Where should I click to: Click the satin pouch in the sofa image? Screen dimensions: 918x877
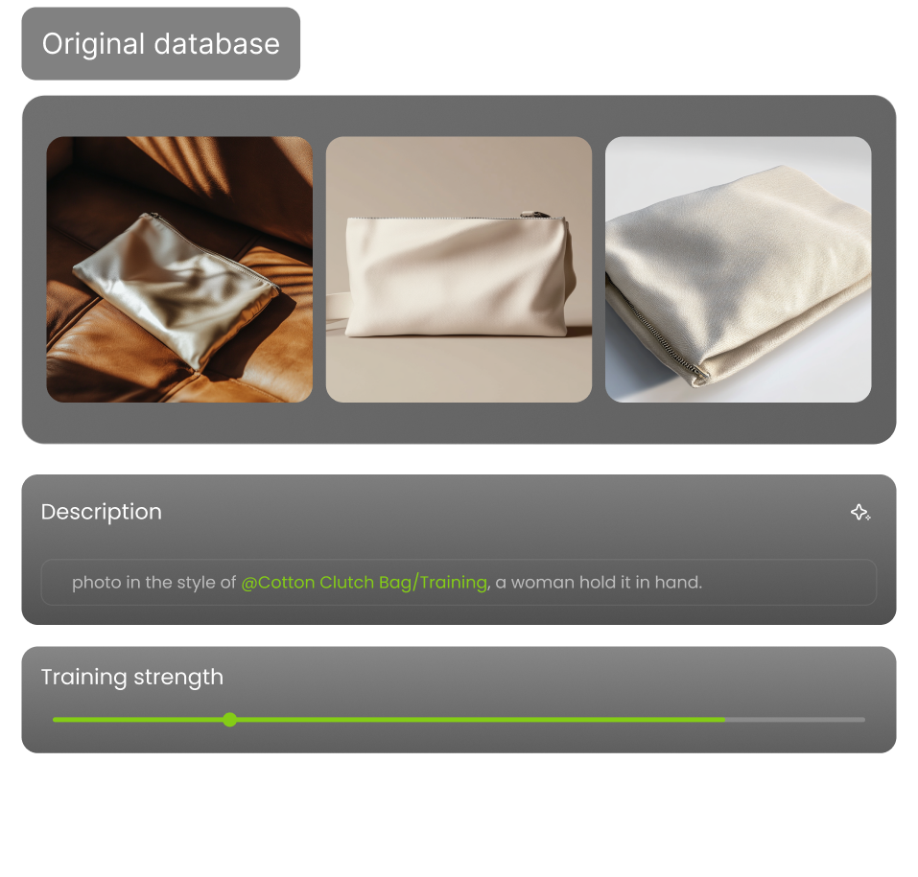(x=176, y=291)
